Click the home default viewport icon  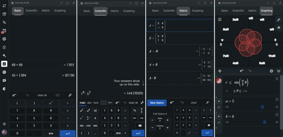pos(279,28)
